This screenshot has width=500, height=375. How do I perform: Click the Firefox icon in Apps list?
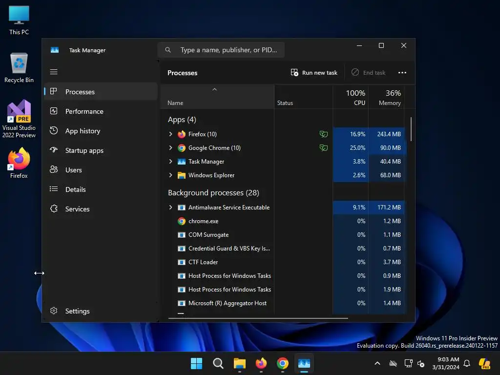pyautogui.click(x=182, y=134)
